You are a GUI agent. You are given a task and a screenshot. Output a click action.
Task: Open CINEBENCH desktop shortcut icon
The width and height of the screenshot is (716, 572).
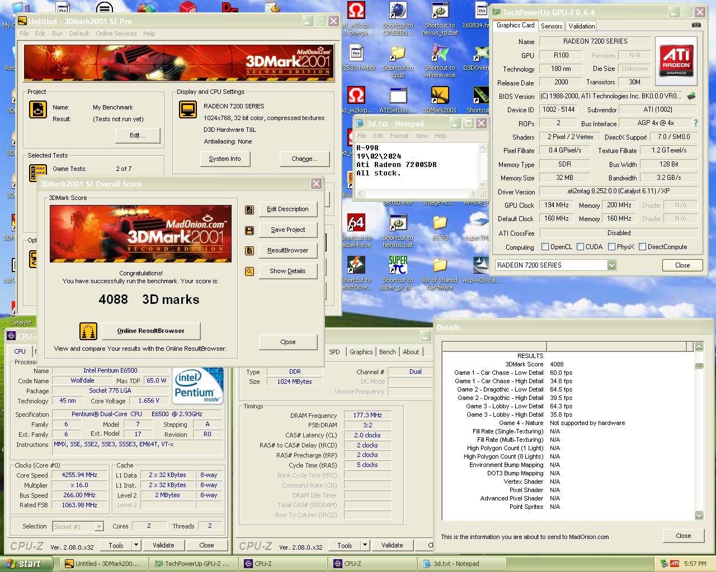(x=398, y=11)
